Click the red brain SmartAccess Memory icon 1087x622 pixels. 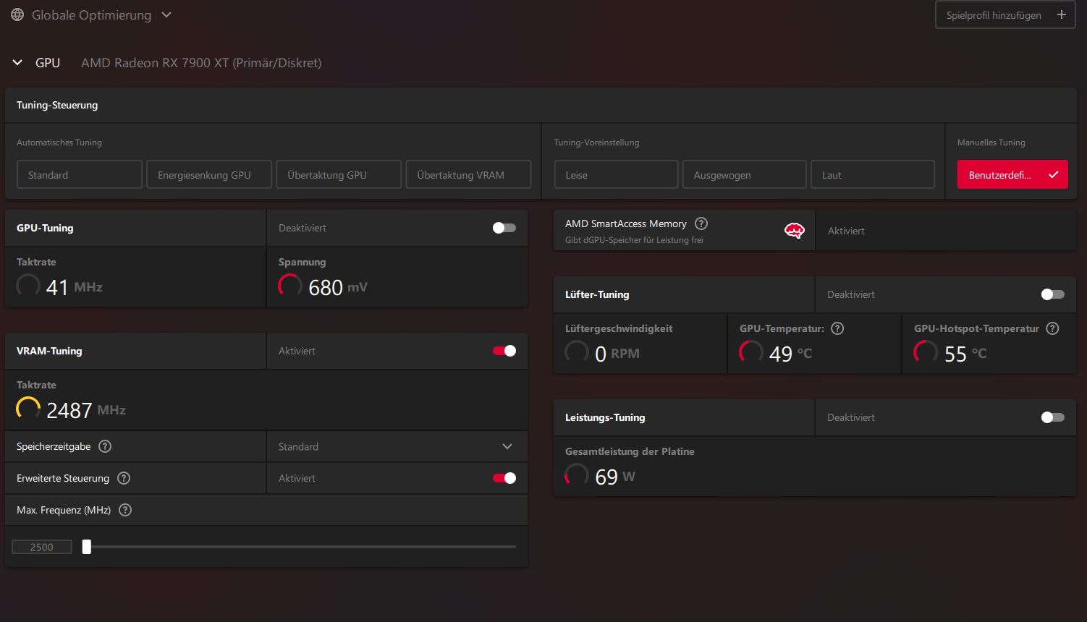[x=795, y=231]
